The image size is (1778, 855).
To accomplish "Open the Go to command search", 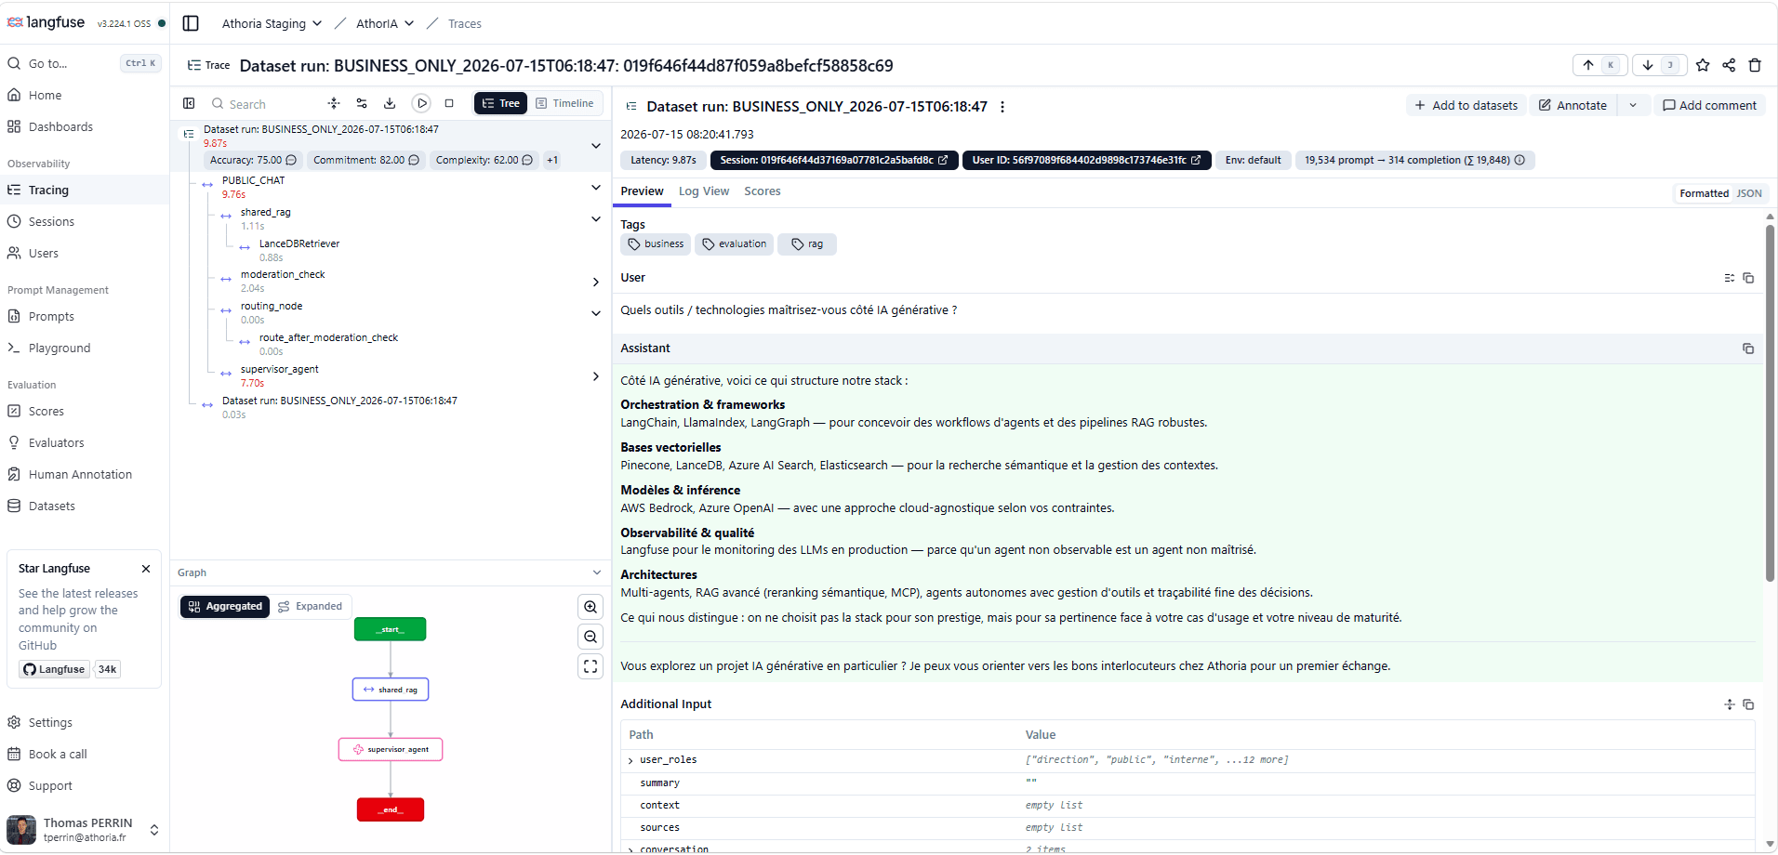I will pyautogui.click(x=85, y=63).
